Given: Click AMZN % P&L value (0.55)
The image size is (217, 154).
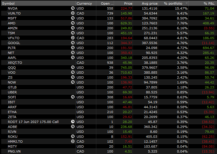Looking at the screenshot, I should tap(209, 28).
